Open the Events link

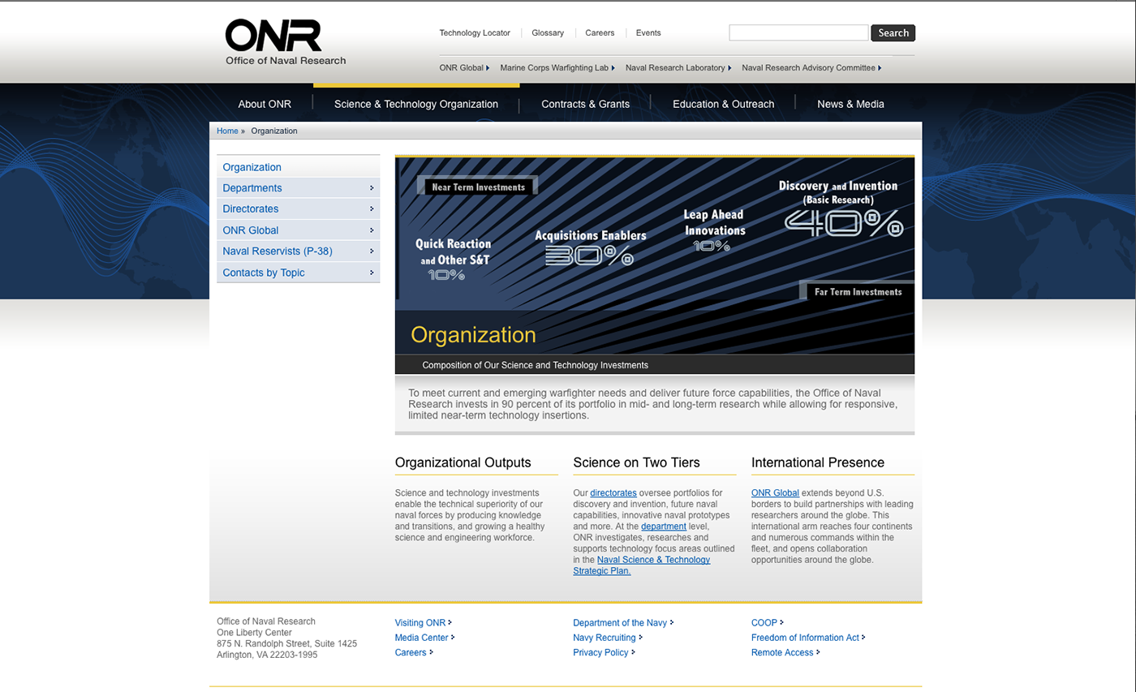(x=648, y=33)
